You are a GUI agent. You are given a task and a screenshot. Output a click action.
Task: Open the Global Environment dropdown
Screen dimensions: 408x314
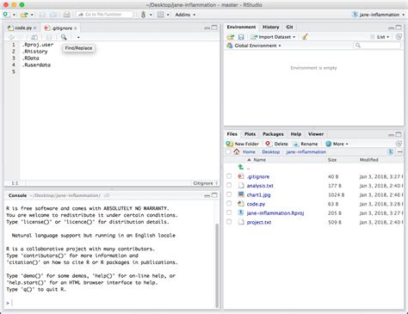(x=254, y=46)
